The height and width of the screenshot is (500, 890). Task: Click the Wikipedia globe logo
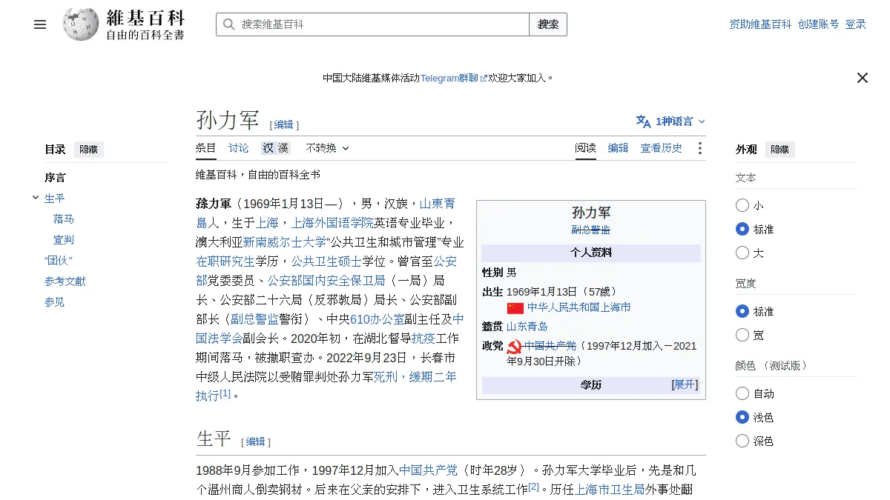point(81,24)
